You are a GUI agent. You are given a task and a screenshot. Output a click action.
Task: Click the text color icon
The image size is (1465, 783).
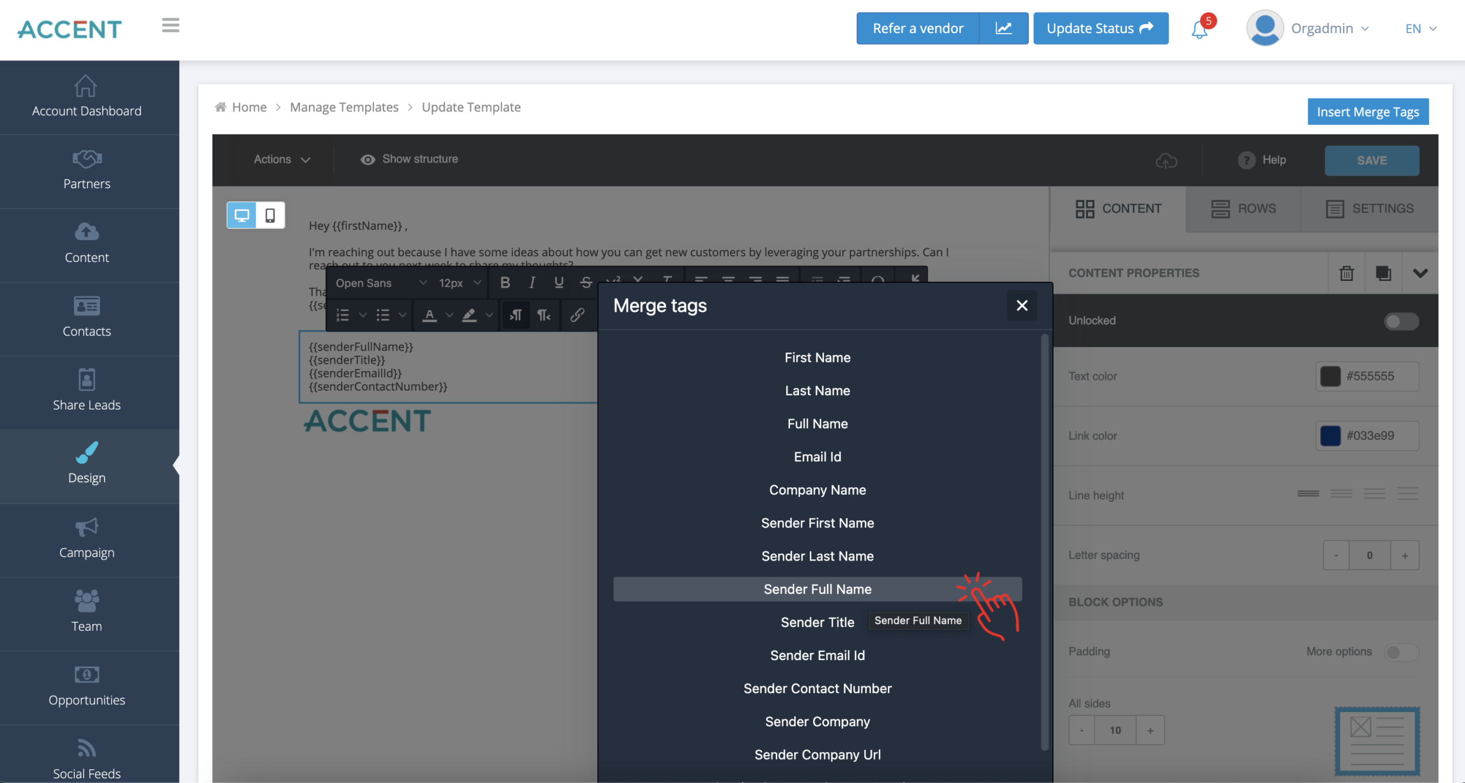click(x=430, y=315)
